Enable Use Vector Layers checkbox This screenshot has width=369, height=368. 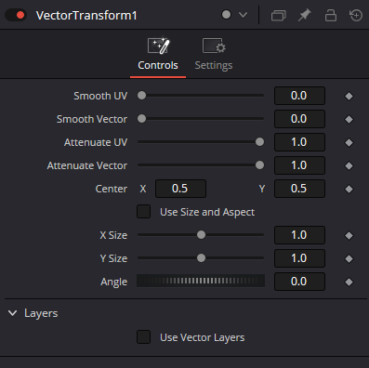point(143,337)
